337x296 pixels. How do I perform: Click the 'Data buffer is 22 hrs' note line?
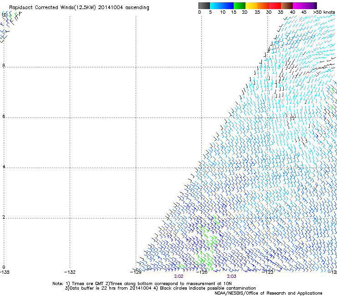click(x=160, y=288)
